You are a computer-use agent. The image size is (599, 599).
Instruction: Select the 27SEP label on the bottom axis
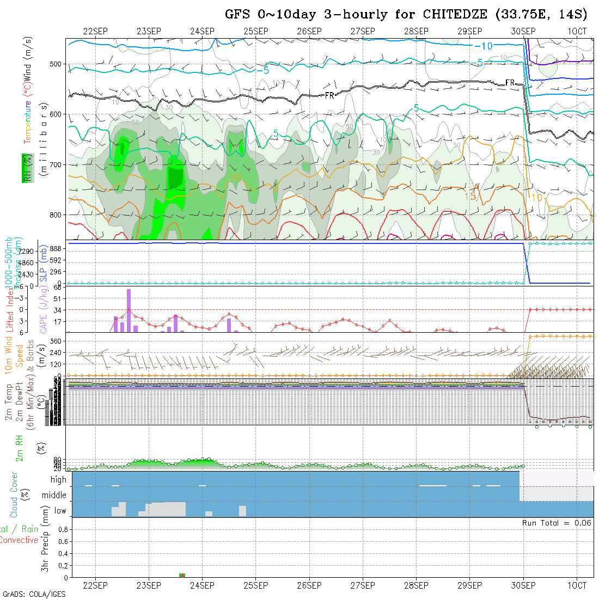363,585
